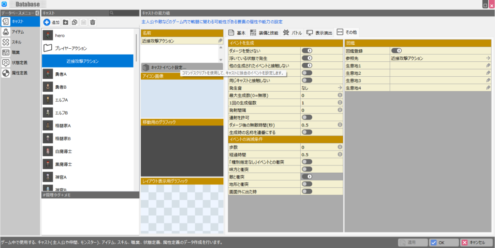Switch to the 基本 tab

click(237, 32)
